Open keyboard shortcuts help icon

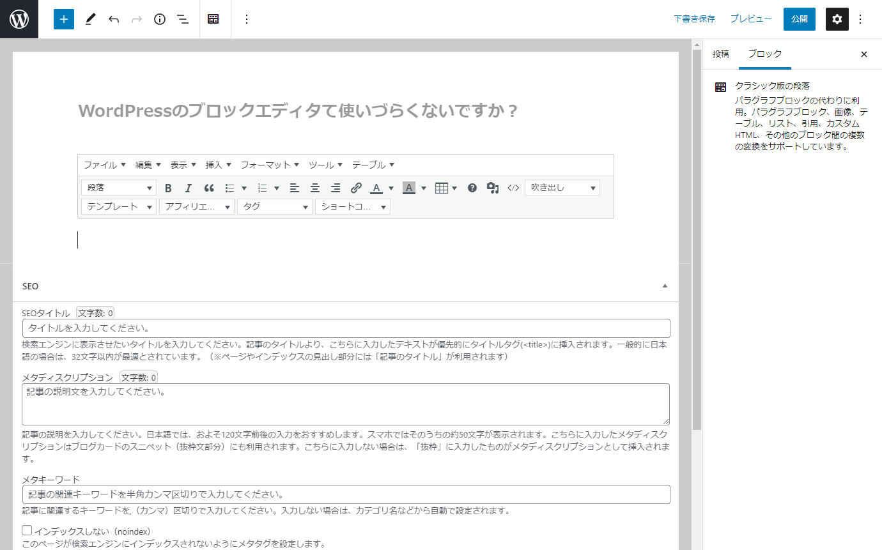tap(472, 188)
